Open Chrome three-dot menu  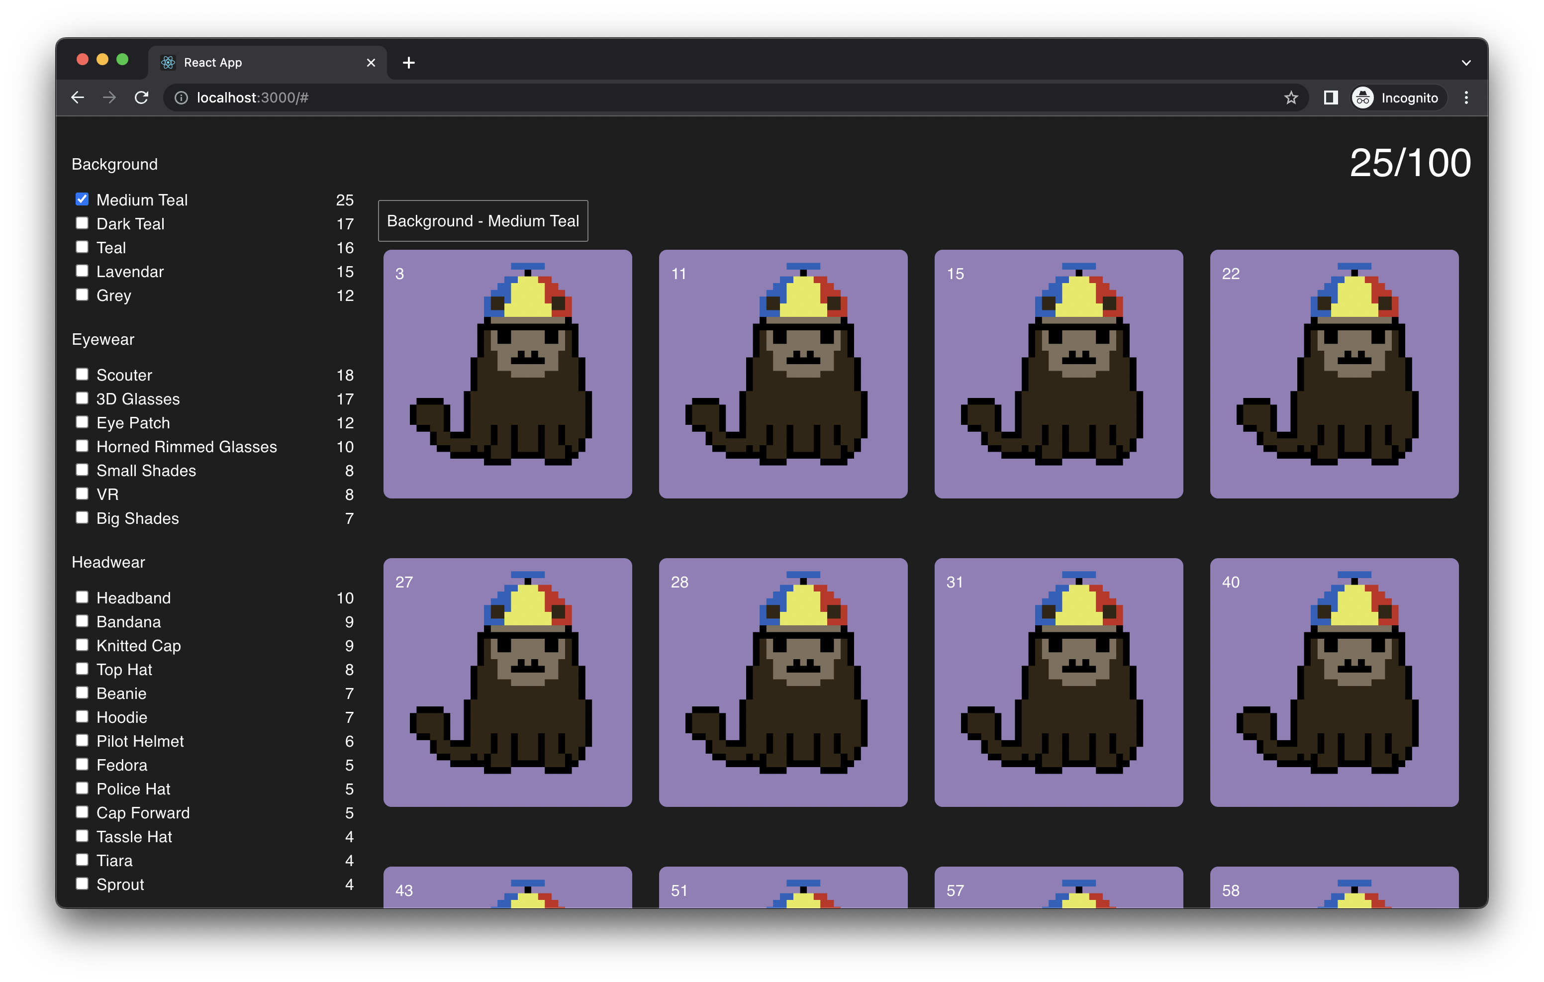(1466, 98)
